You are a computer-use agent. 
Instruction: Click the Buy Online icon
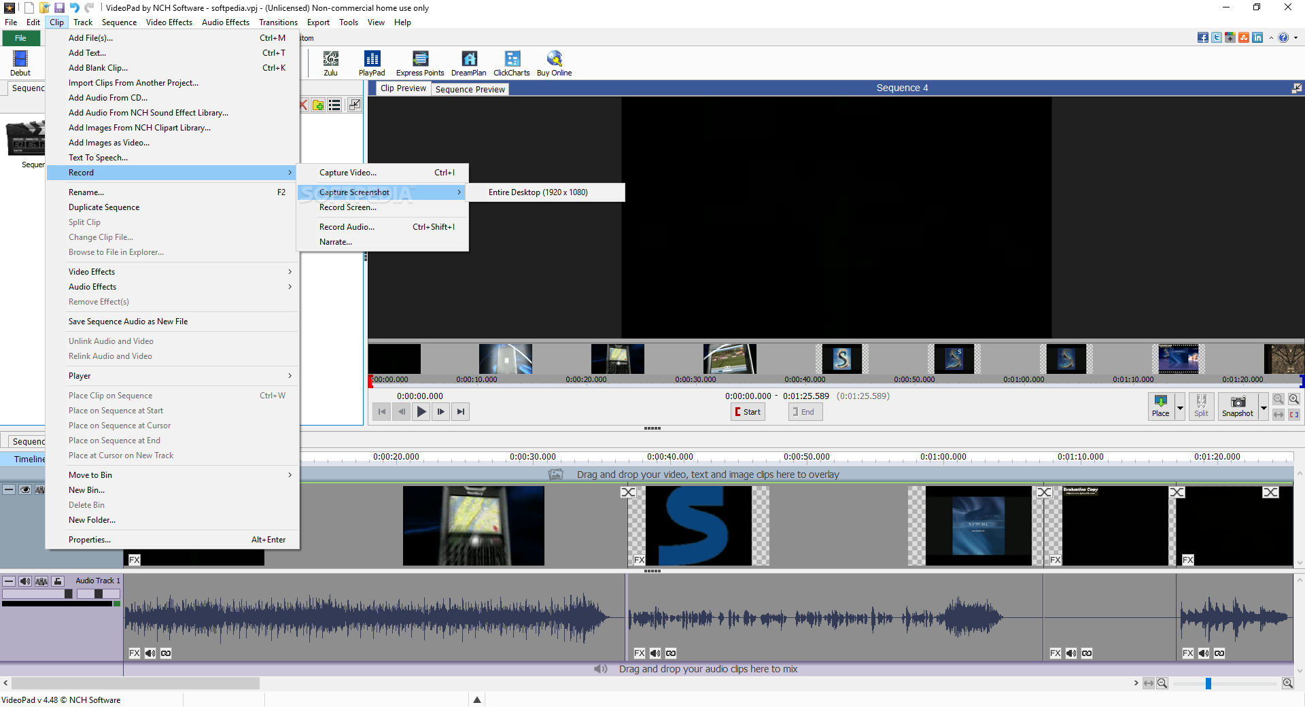click(554, 63)
